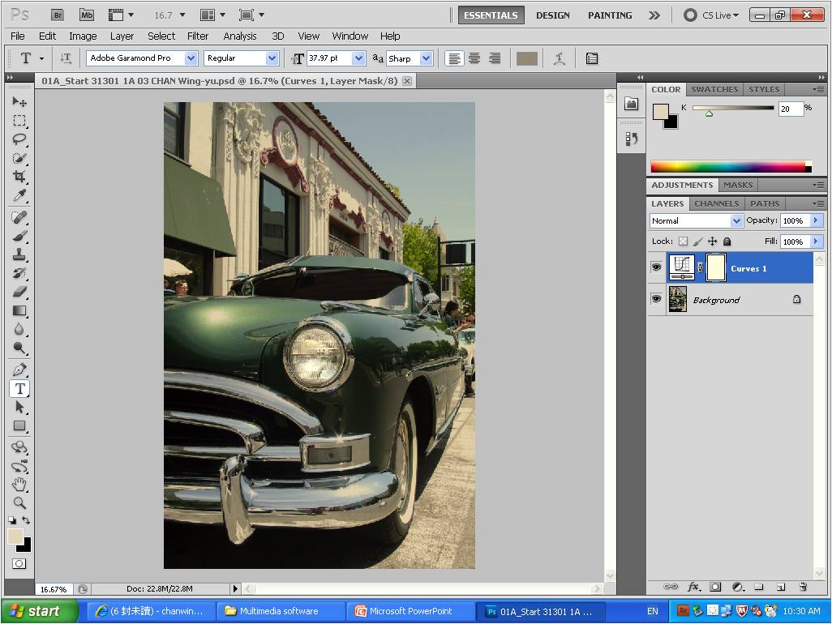This screenshot has height=624, width=832.
Task: Select the Move tool
Action: coord(19,101)
